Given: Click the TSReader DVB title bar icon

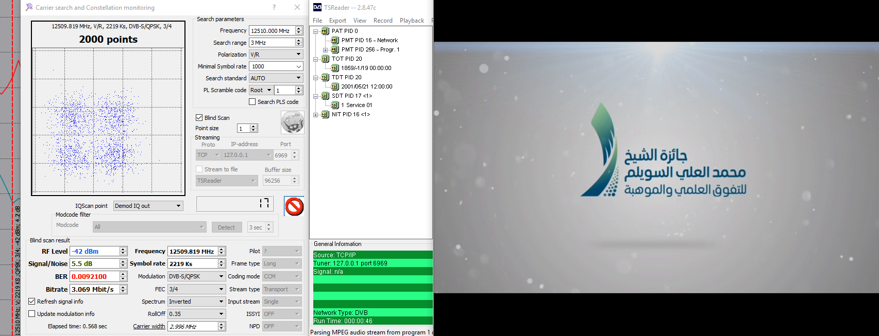Looking at the screenshot, I should (317, 7).
